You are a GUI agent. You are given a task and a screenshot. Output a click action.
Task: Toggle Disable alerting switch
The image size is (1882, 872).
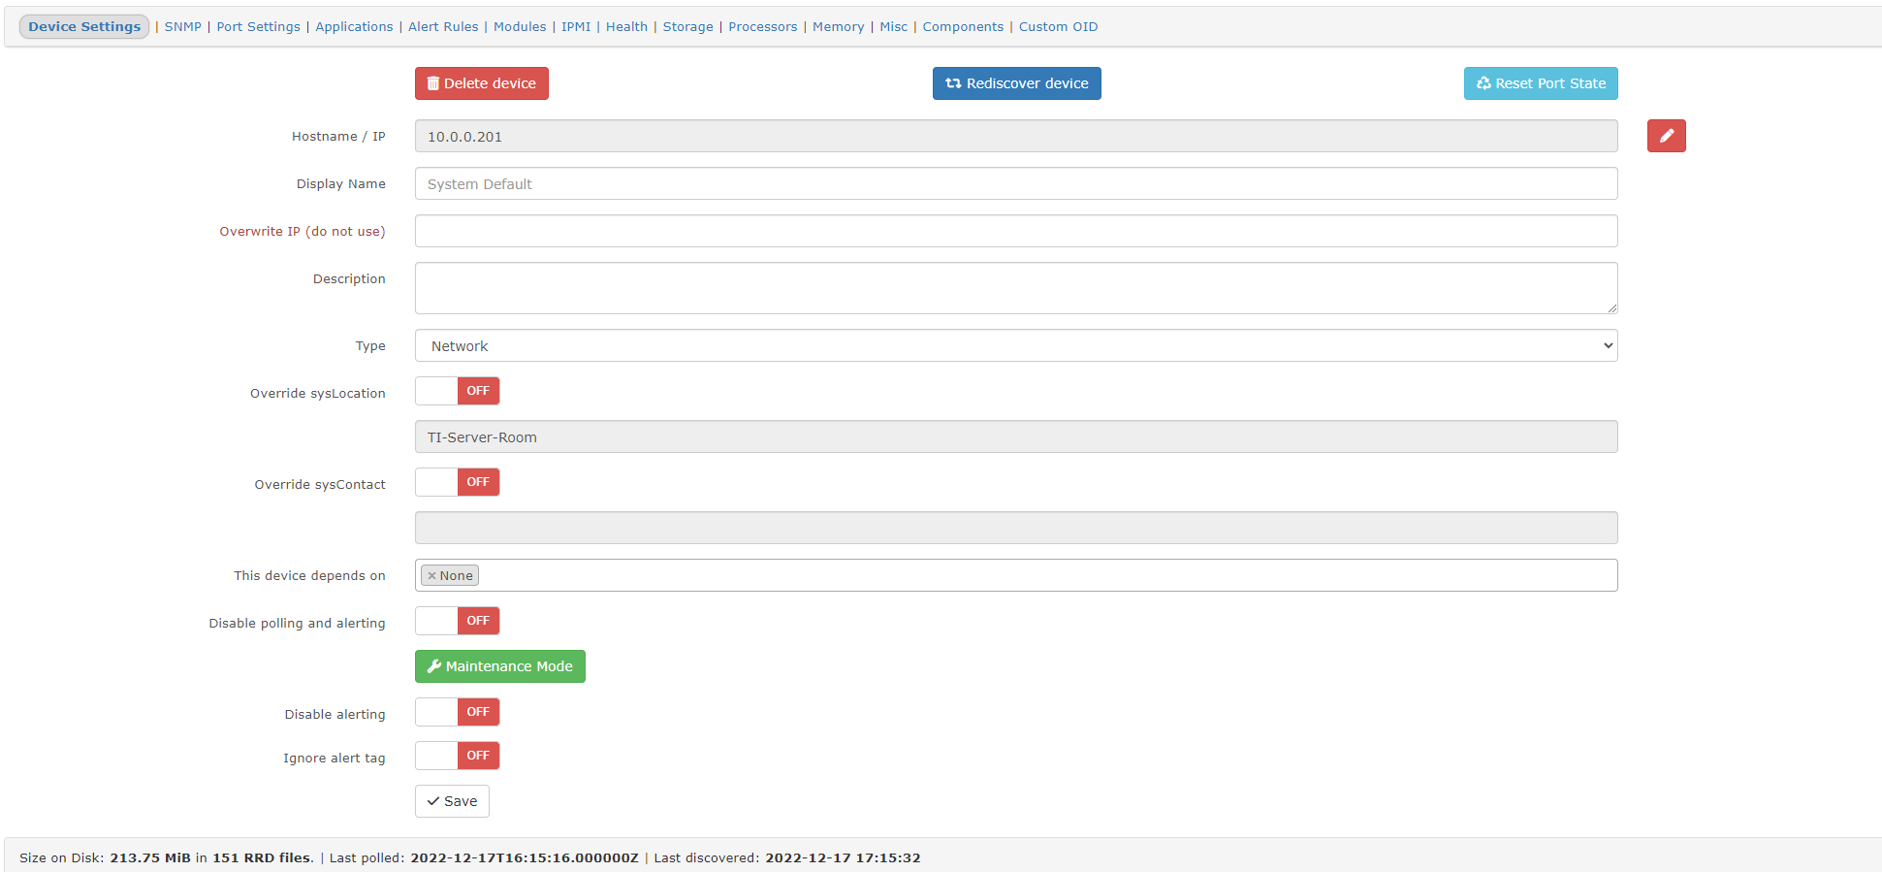[458, 712]
